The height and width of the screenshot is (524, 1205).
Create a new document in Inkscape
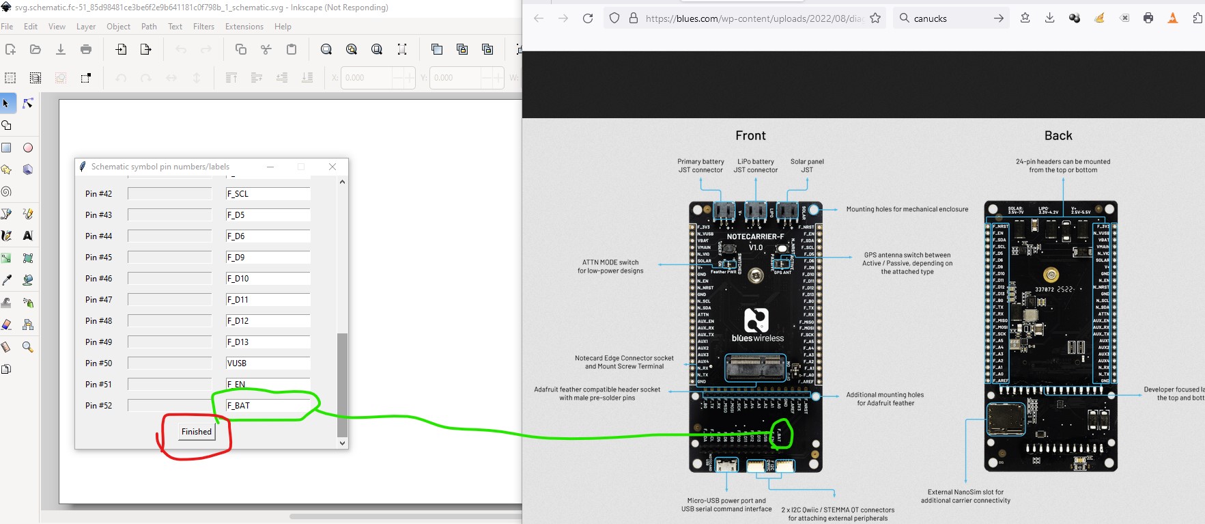[10, 49]
